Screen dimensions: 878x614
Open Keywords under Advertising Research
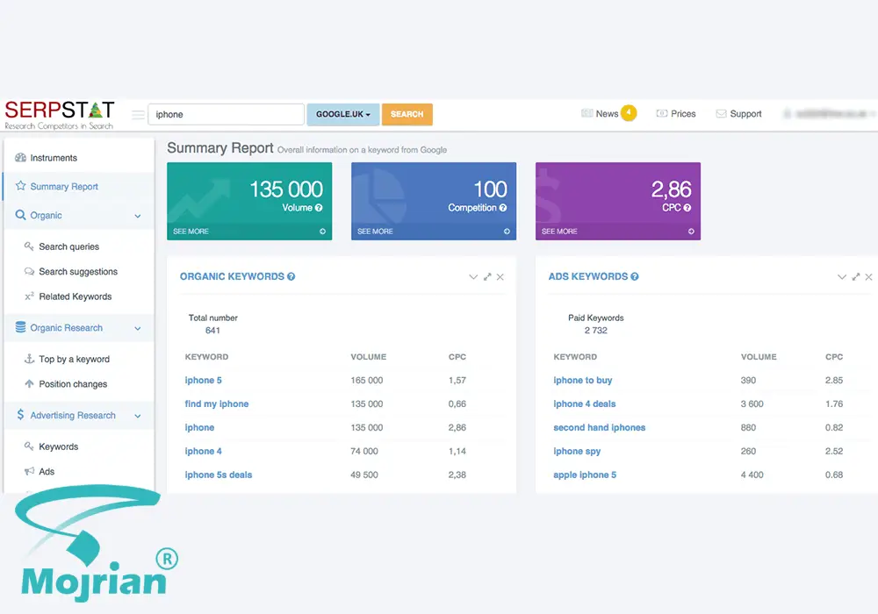coord(58,446)
